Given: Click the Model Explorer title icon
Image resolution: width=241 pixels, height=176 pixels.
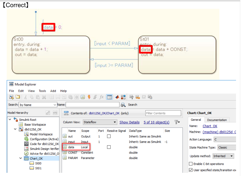Looking at the screenshot, I should coord(11,84).
